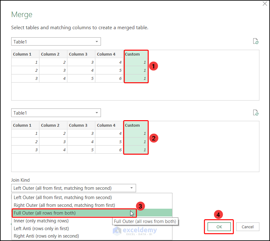Close the Merge dialog with the X
Image resolution: width=270 pixels, height=241 pixels.
tap(265, 4)
